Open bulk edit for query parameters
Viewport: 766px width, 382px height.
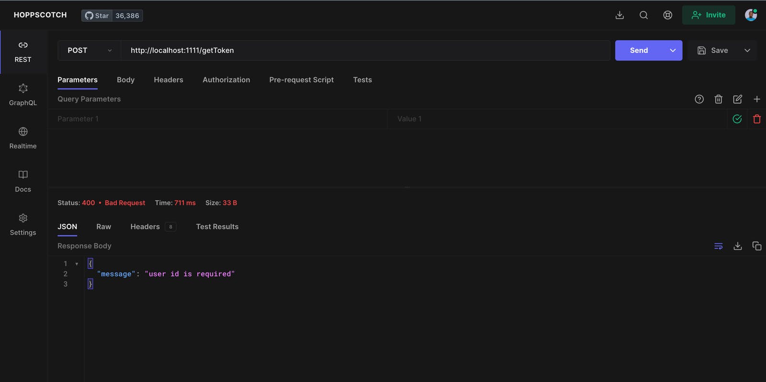[x=737, y=99]
